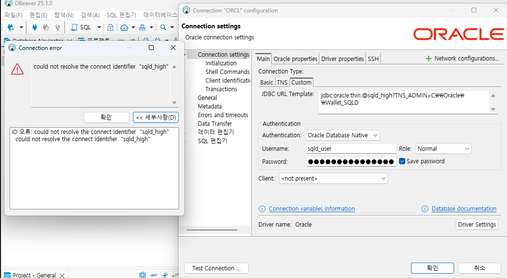Image resolution: width=507 pixels, height=278 pixels.
Task: Select the Custom connection type tab
Action: 302,83
